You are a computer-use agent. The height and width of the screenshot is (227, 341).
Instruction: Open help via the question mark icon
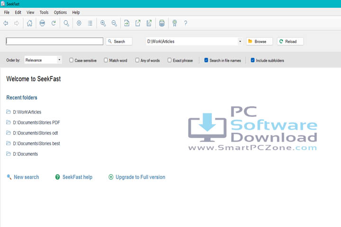click(186, 23)
